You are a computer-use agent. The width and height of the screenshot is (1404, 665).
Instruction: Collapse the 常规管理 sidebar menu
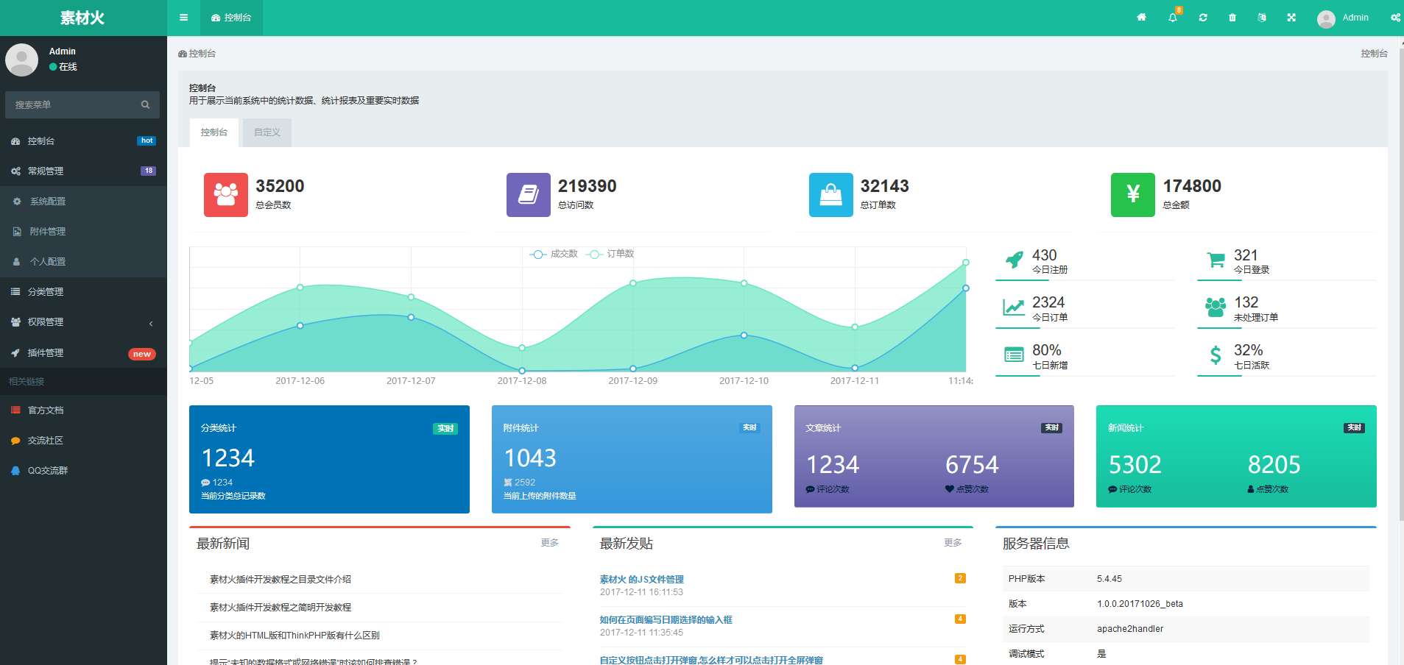tap(83, 171)
